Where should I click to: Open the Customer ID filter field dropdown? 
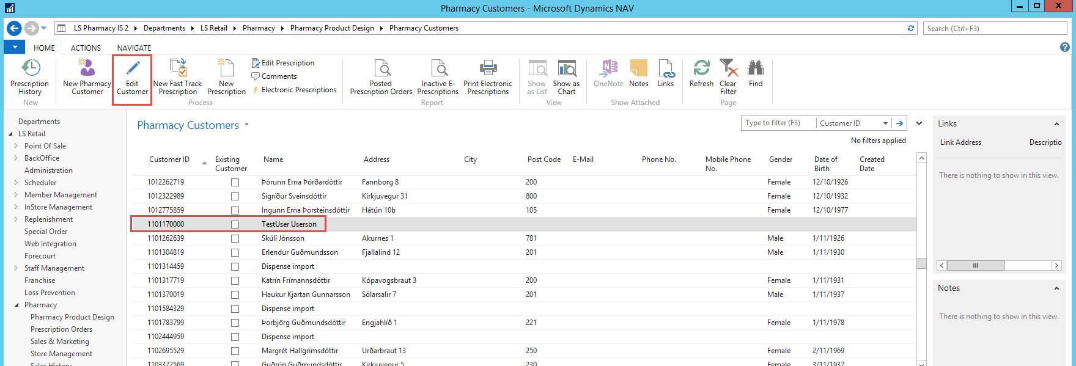coord(885,123)
